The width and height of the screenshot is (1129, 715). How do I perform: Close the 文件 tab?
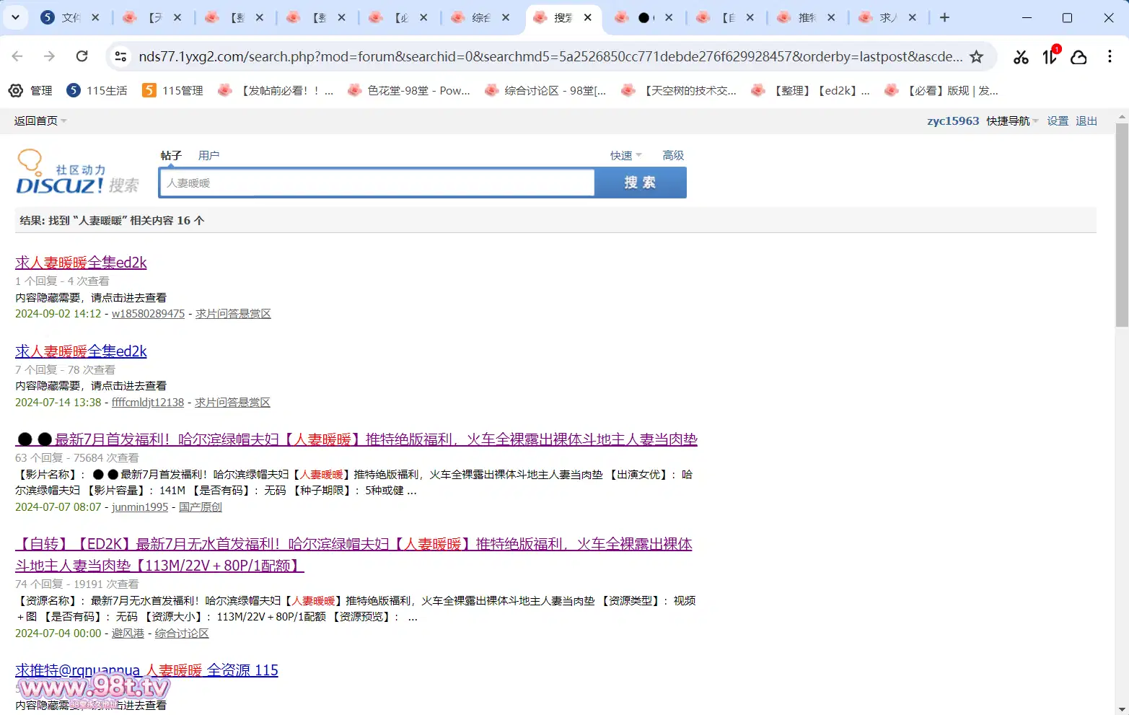[x=95, y=17]
